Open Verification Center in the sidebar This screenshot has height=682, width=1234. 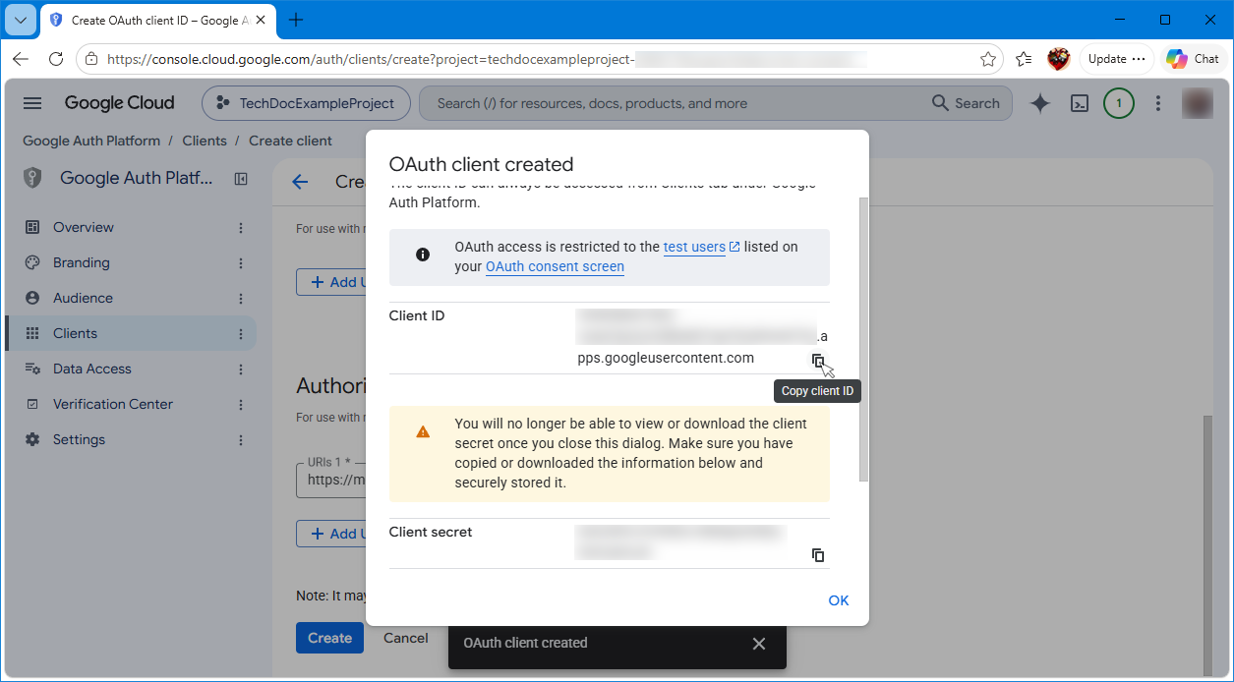(113, 404)
